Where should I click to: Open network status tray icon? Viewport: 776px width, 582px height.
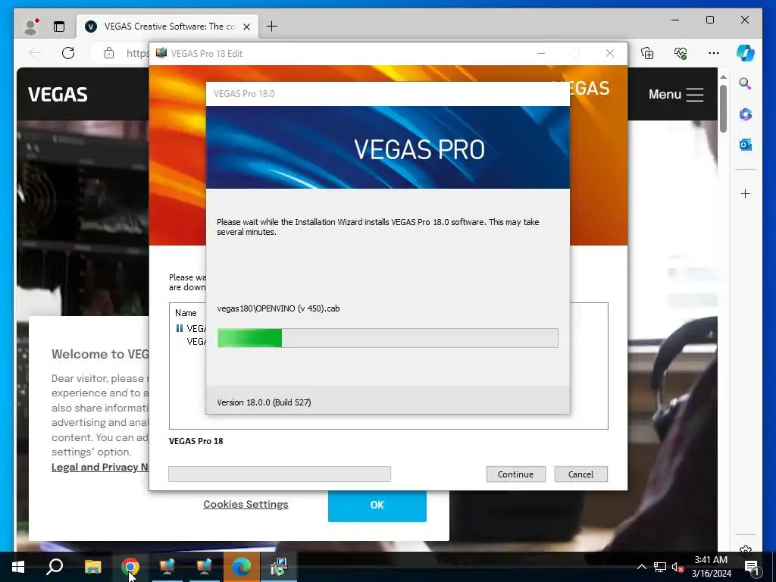(x=660, y=567)
